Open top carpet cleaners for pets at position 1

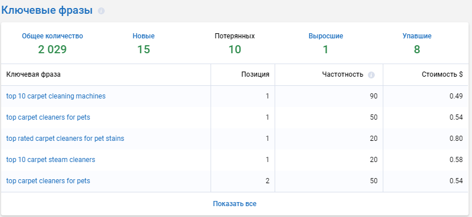[x=48, y=117]
